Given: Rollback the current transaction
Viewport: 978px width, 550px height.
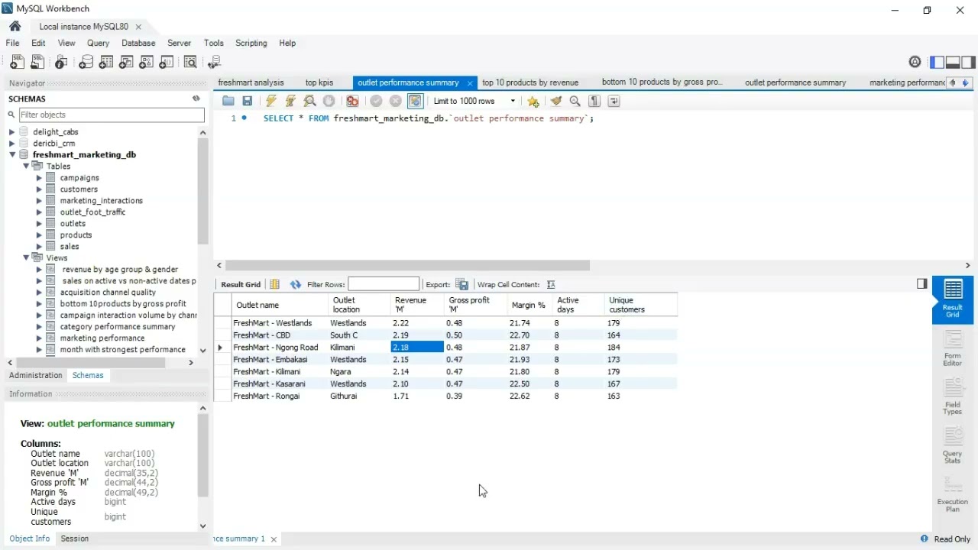Looking at the screenshot, I should tap(395, 101).
